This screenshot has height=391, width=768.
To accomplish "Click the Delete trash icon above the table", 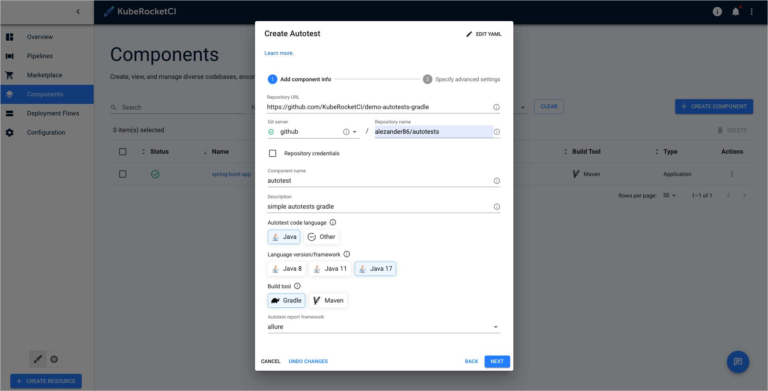I will tap(720, 130).
